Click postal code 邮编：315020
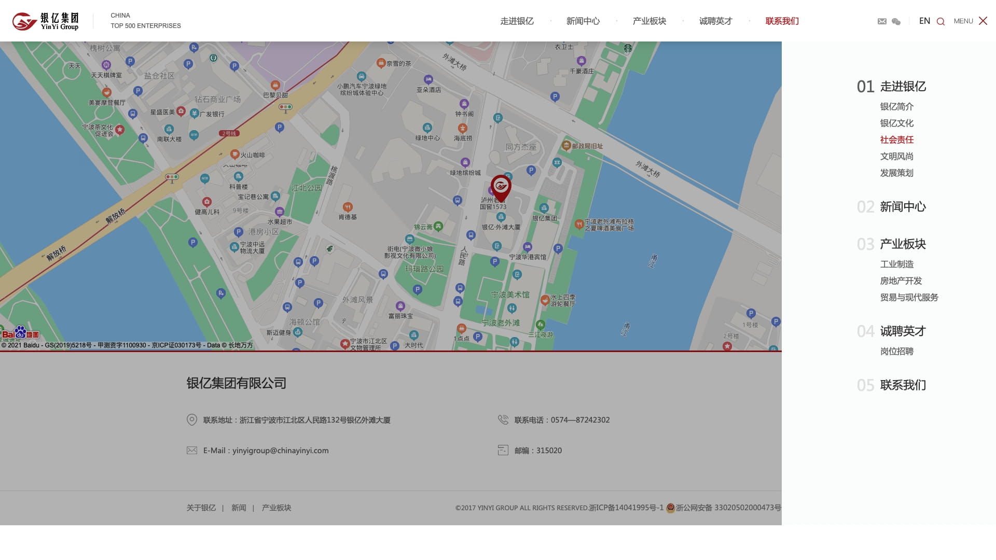The image size is (996, 560). click(x=538, y=451)
